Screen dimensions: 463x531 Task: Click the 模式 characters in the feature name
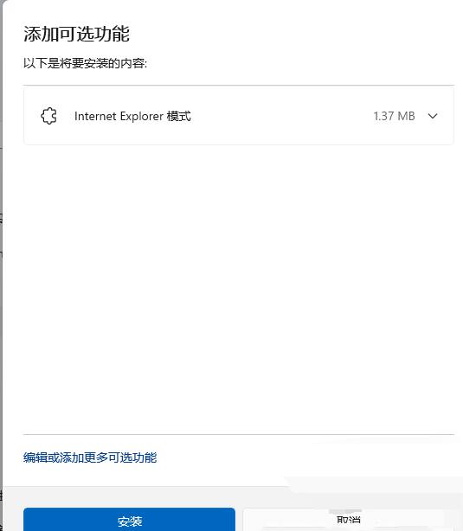tap(178, 116)
